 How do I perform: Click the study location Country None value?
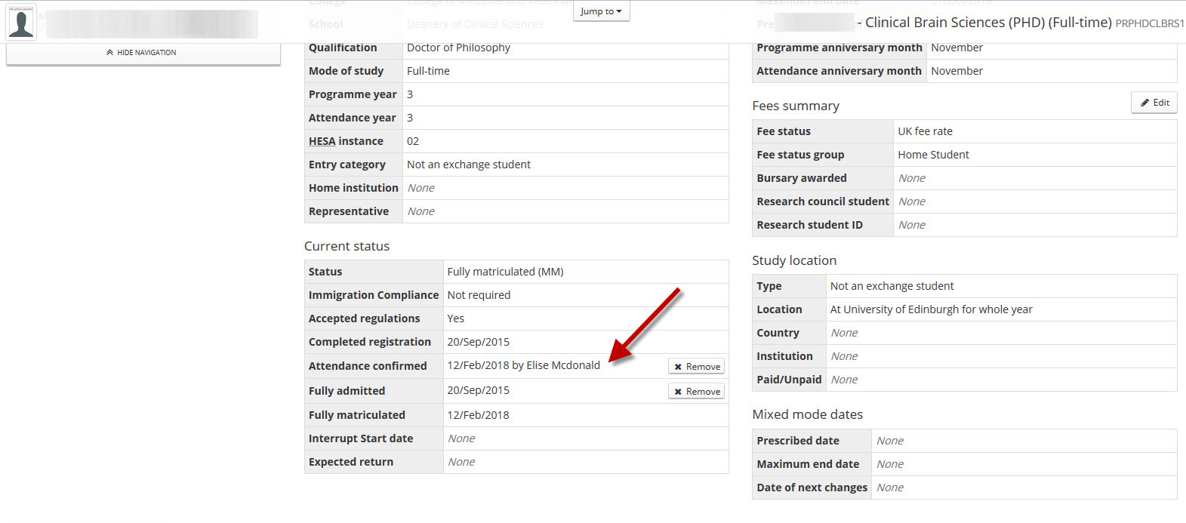point(844,333)
